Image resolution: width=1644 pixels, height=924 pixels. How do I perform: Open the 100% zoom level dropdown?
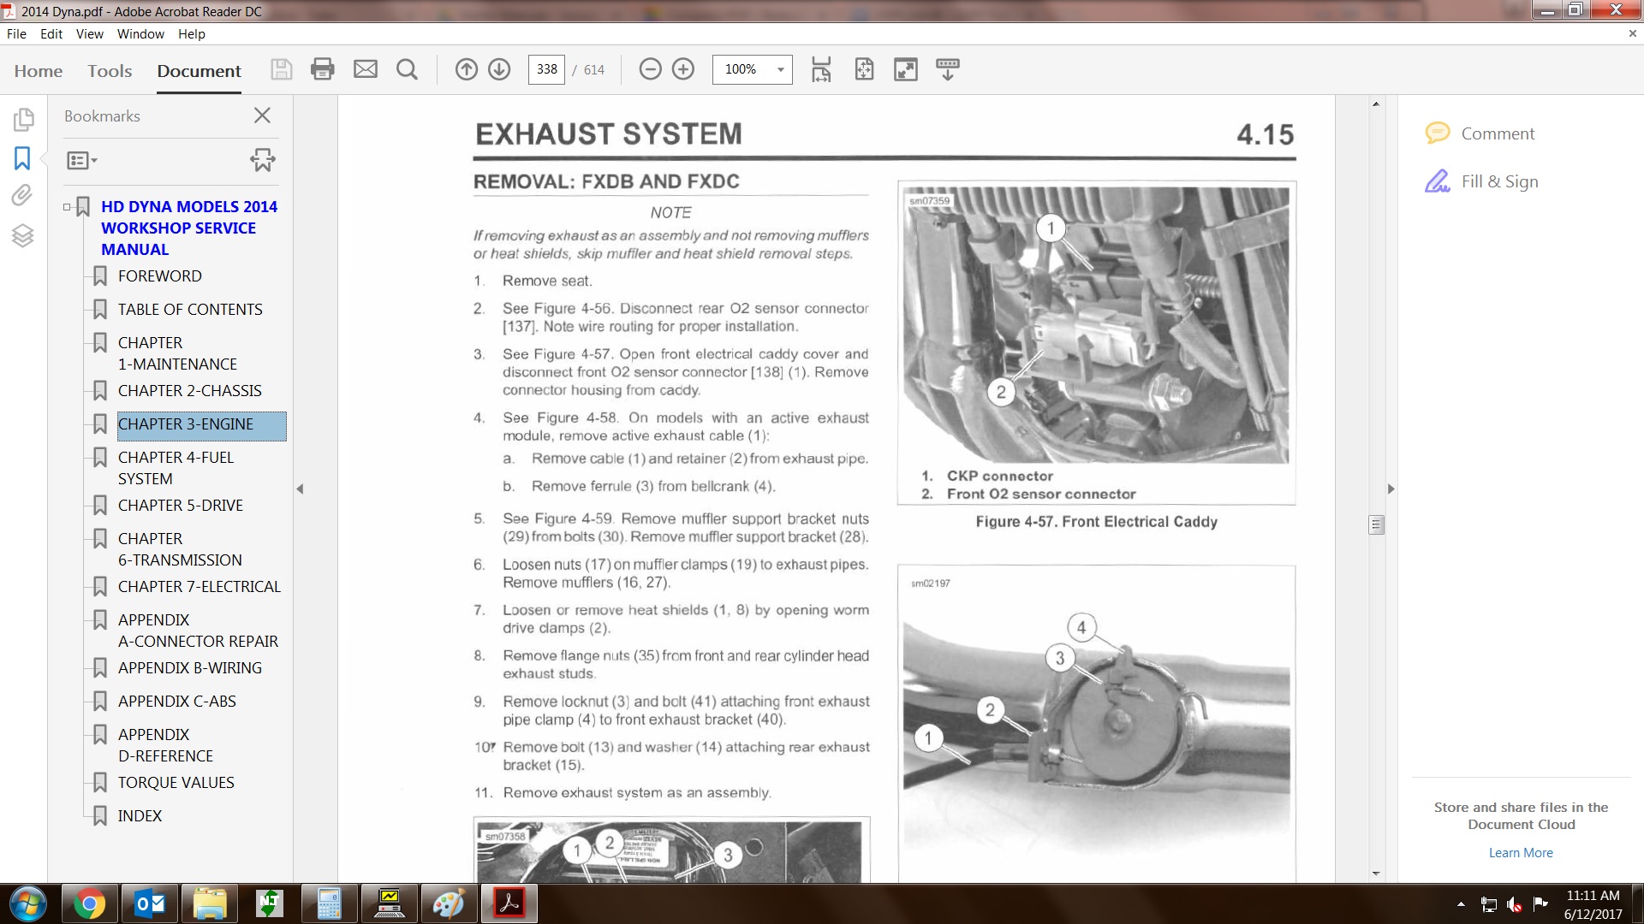click(780, 69)
